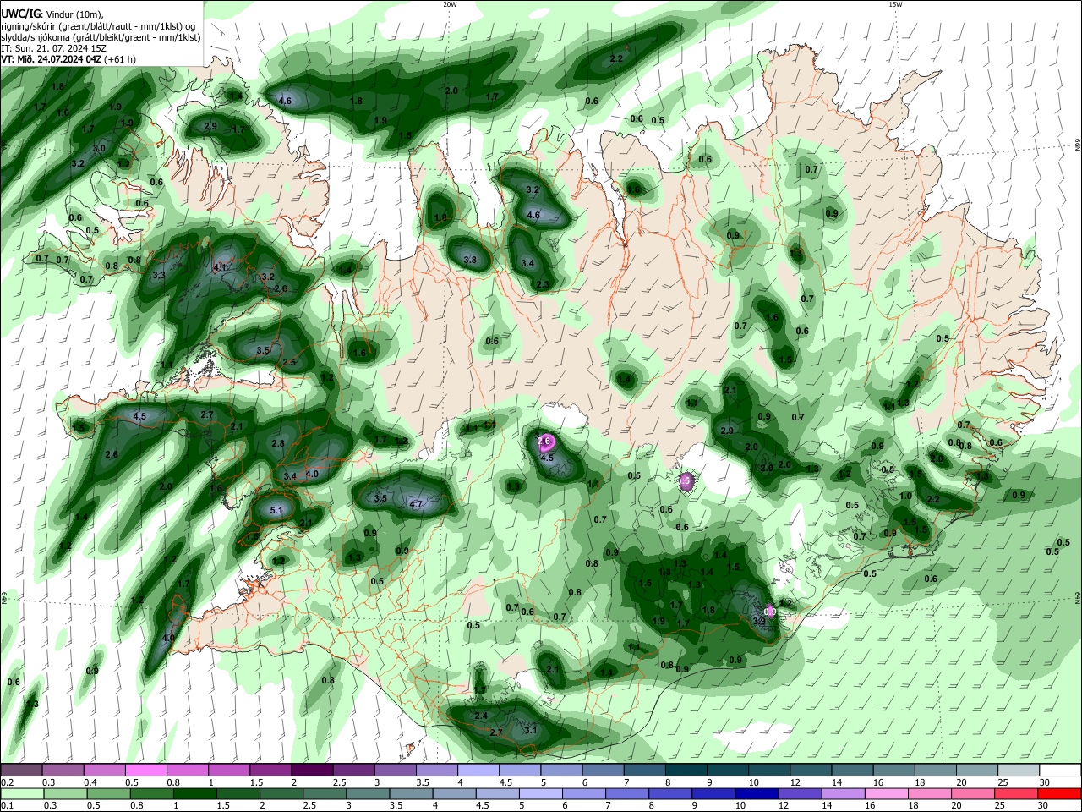The image size is (1082, 812).
Task: Click the 4.1 precipitation value on map
Action: click(221, 267)
